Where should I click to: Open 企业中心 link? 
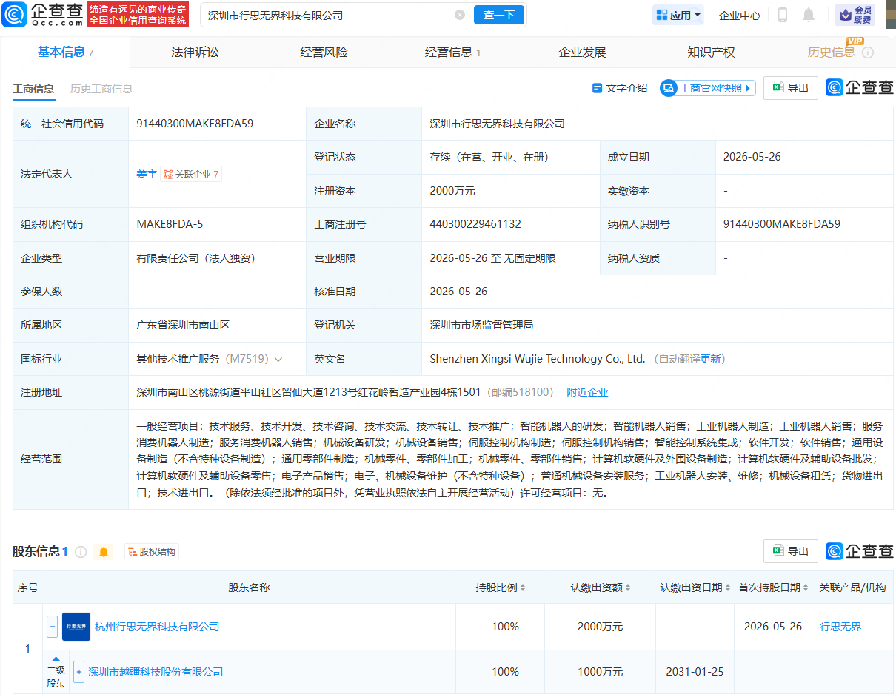[740, 15]
